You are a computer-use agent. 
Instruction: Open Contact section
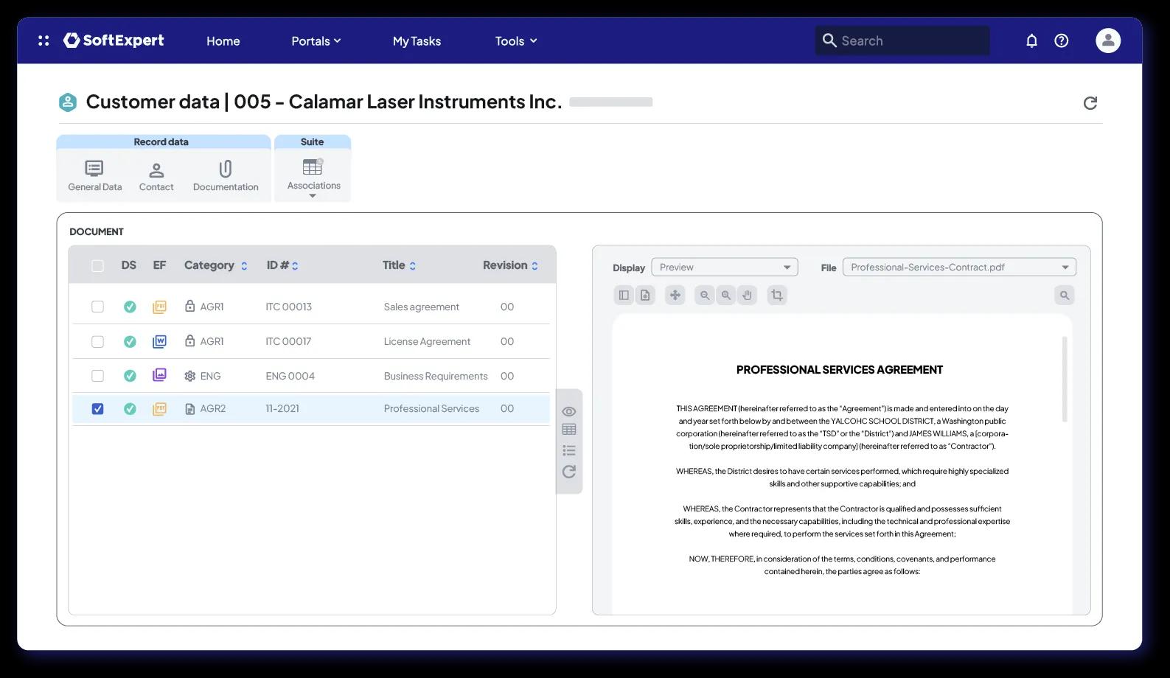click(156, 176)
